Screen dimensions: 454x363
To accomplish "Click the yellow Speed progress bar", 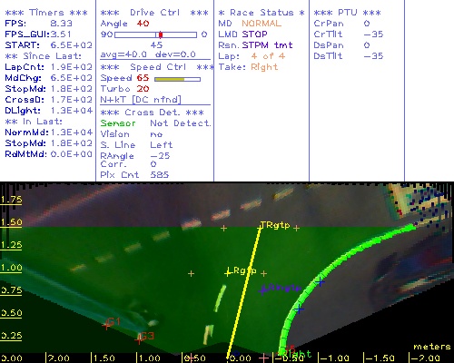I will pyautogui.click(x=177, y=79).
